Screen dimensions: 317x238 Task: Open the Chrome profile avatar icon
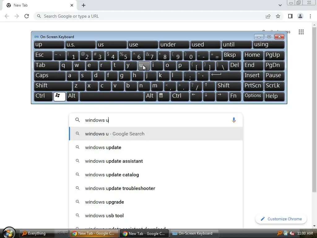click(300, 16)
